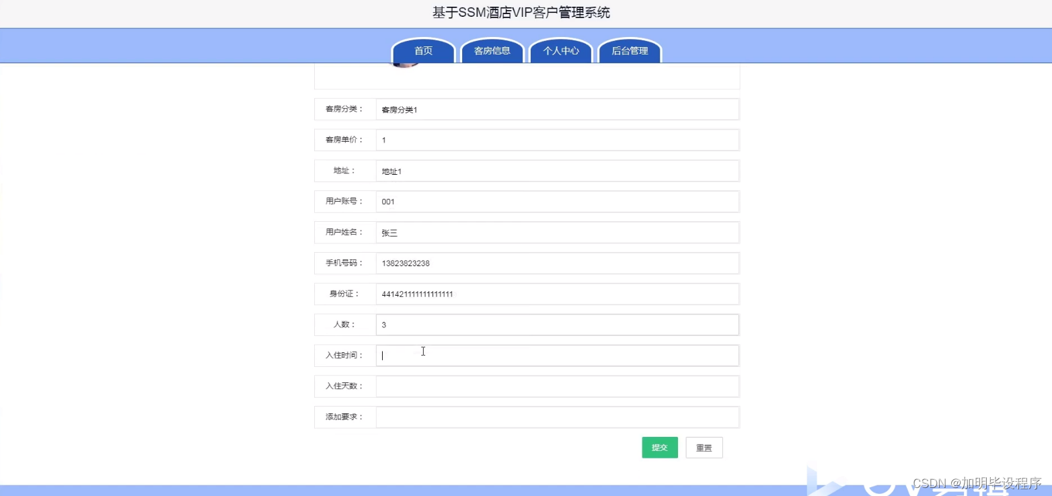The width and height of the screenshot is (1052, 496).
Task: Click the 地址 field showing 地址1
Action: 557,171
